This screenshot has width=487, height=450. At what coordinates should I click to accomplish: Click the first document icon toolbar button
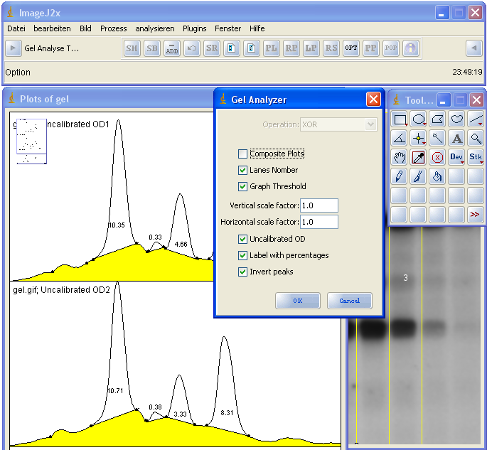pyautogui.click(x=231, y=48)
